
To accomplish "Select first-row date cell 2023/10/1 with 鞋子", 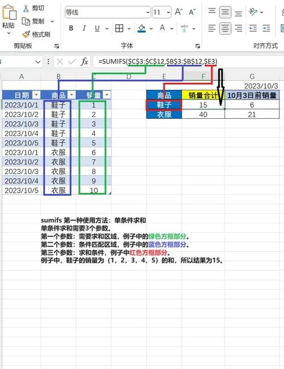I will [22, 105].
